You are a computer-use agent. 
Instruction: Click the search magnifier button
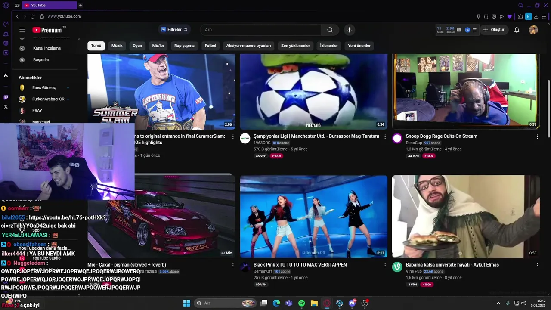pyautogui.click(x=330, y=30)
